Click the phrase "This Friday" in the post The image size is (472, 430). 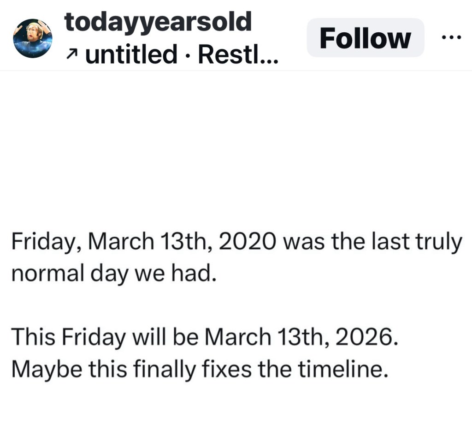(68, 337)
